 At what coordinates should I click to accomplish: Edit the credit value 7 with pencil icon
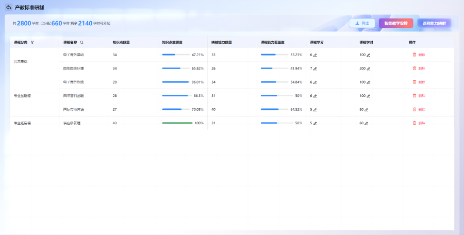click(x=315, y=69)
